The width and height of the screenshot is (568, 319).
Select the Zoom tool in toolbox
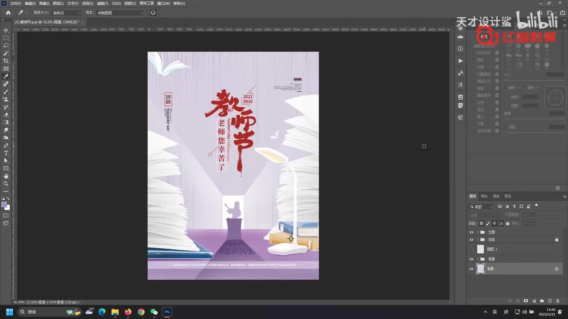click(6, 183)
